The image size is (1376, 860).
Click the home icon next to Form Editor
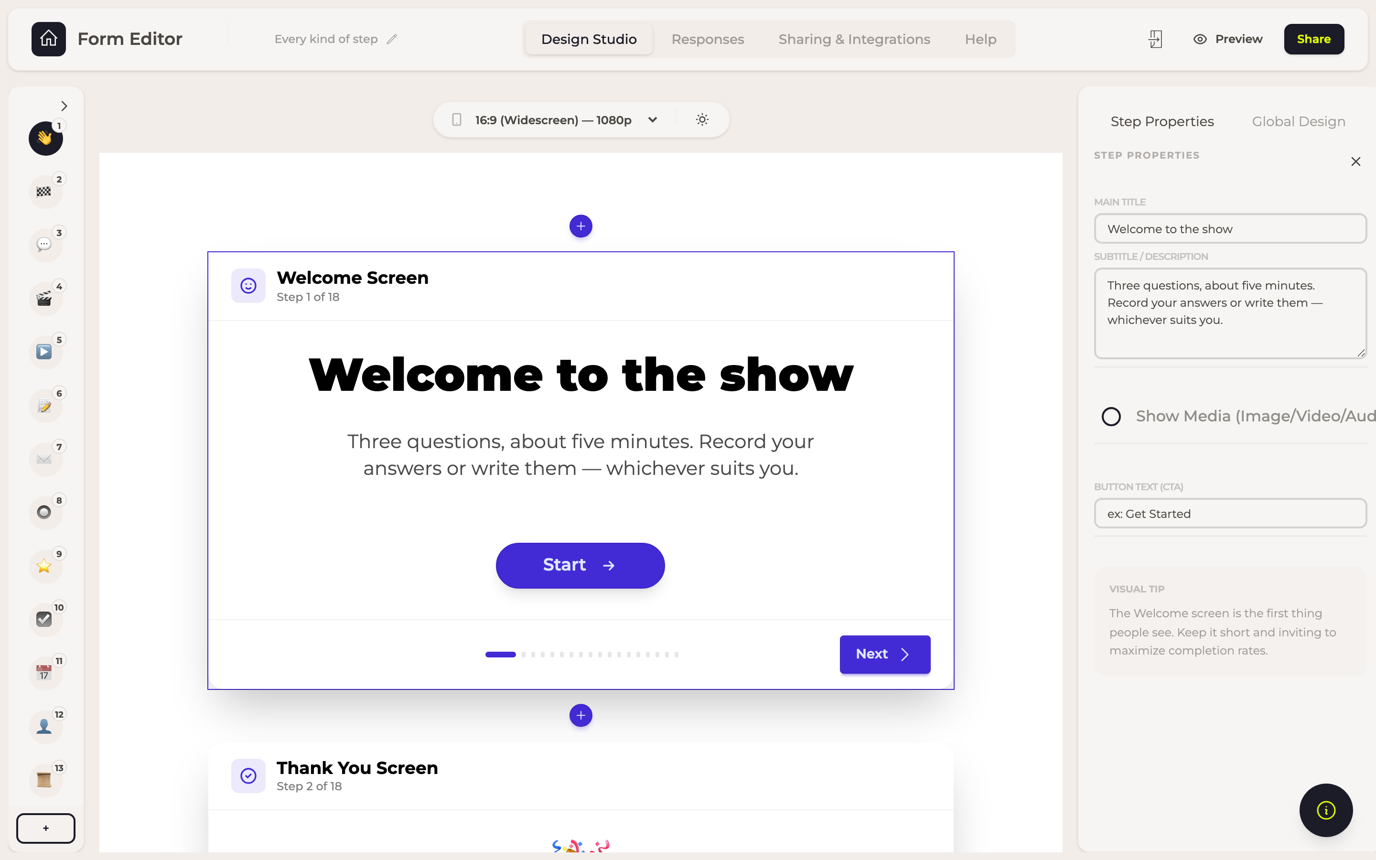[x=48, y=39]
